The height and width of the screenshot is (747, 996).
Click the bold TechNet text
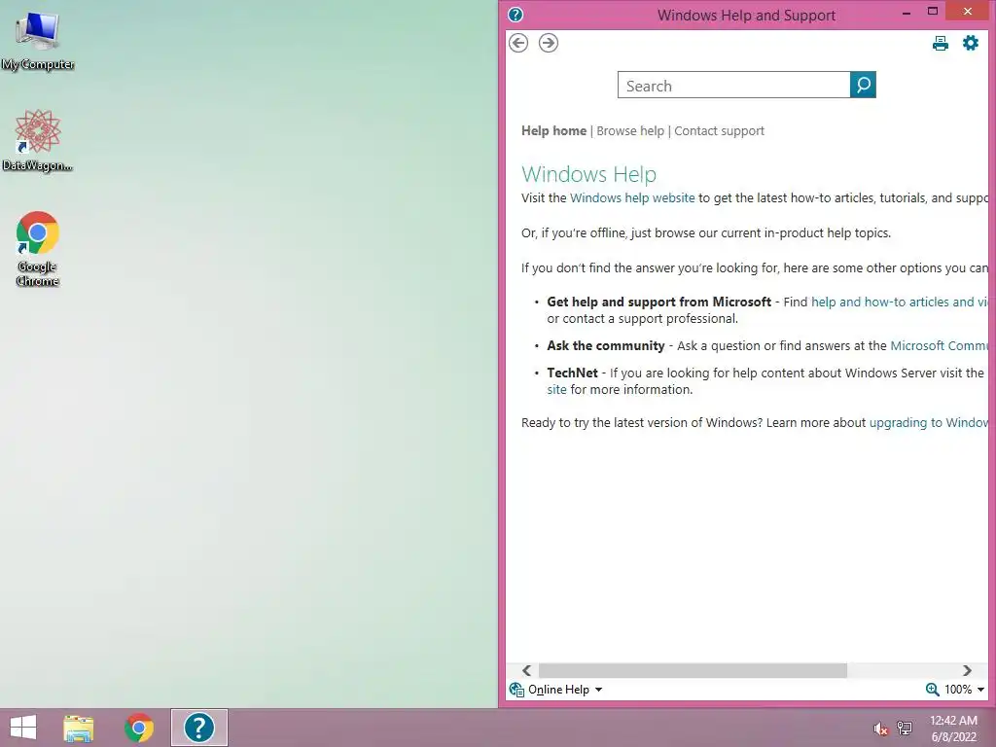572,373
